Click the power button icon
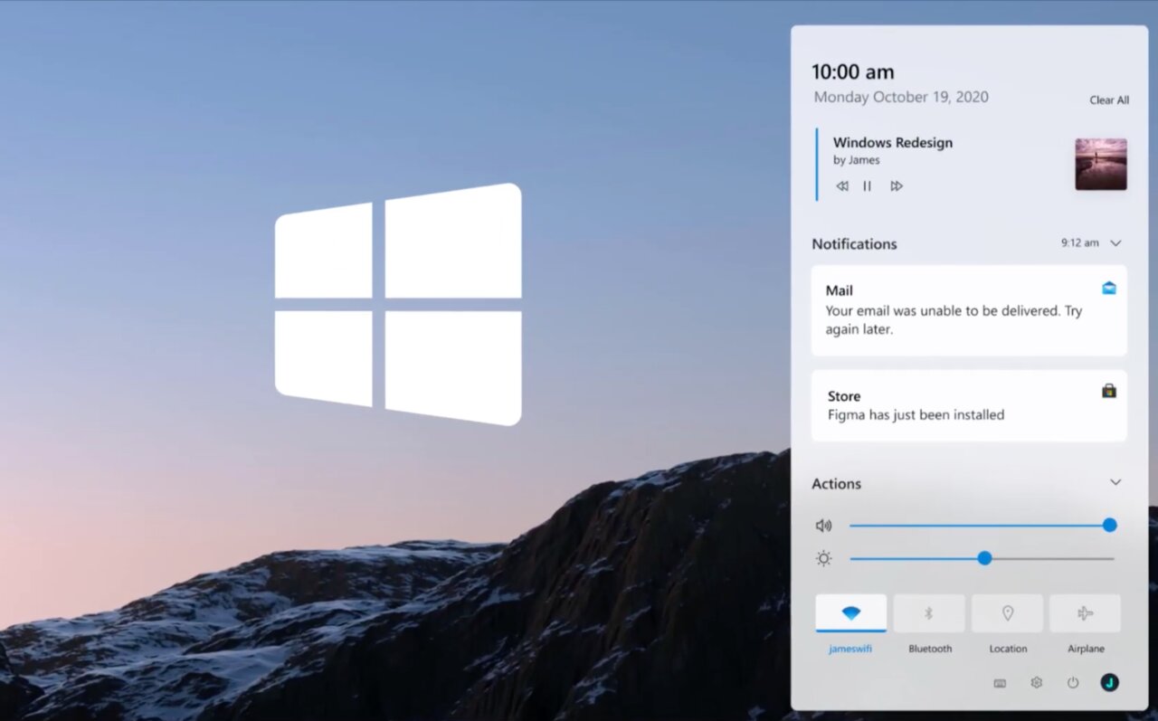 click(1073, 683)
